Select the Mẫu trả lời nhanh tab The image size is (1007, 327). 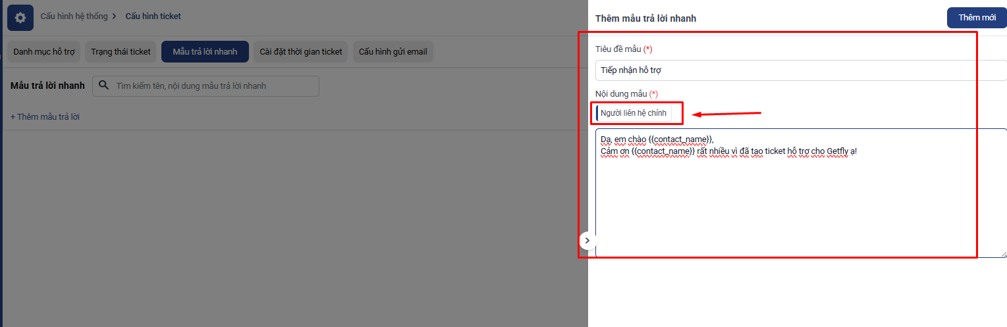point(205,51)
